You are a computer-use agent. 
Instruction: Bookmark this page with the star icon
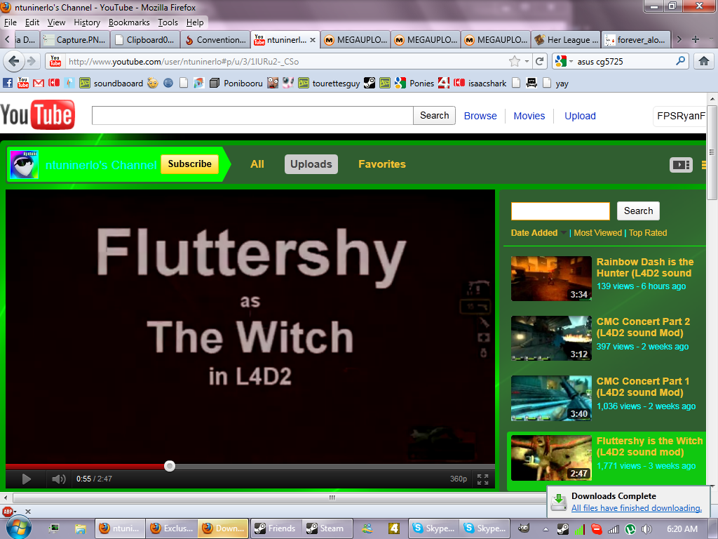(x=515, y=61)
